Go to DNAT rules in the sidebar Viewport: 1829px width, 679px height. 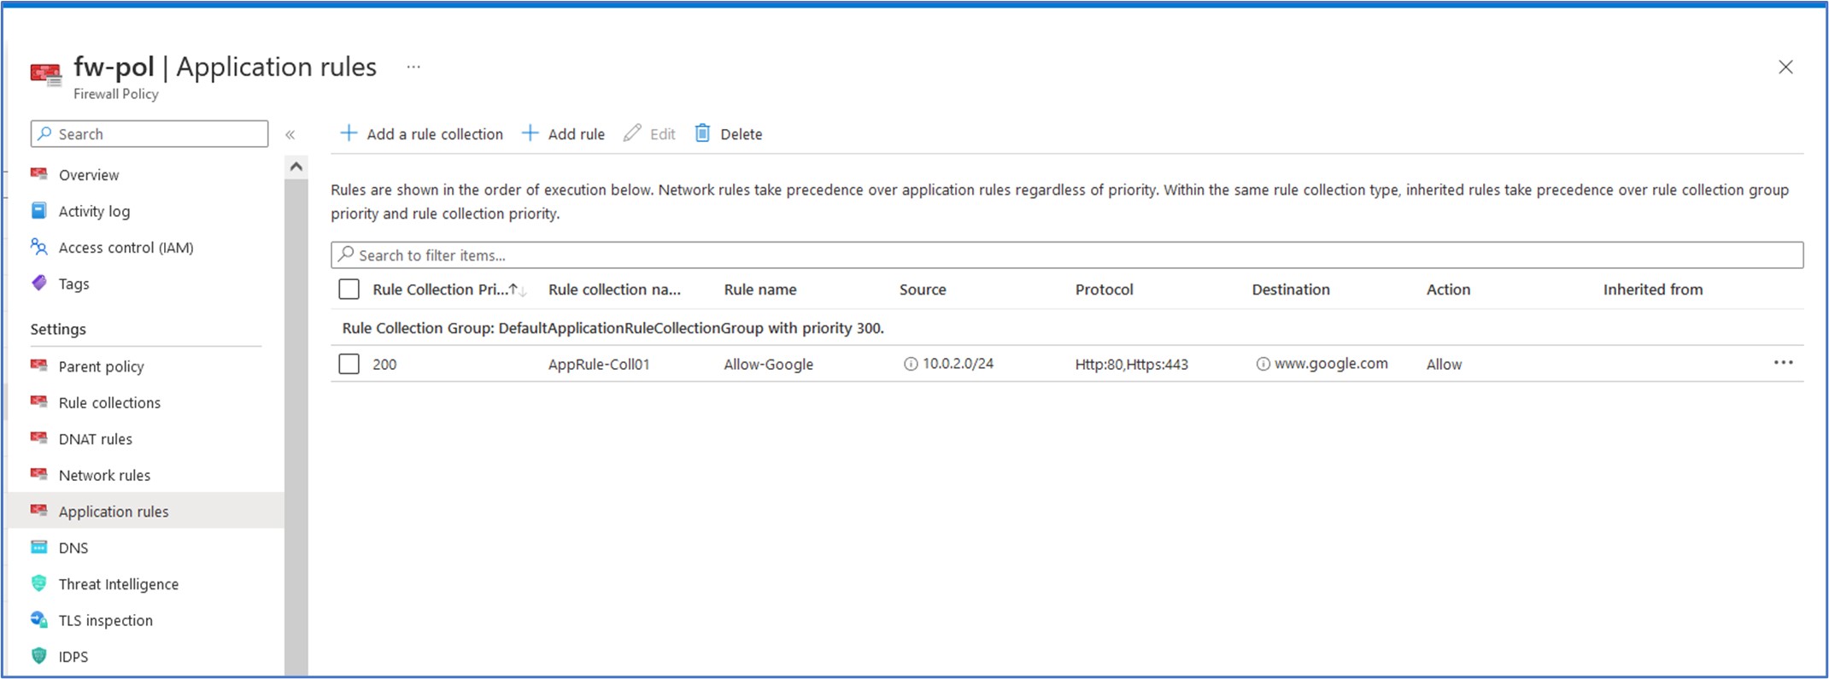tap(95, 439)
